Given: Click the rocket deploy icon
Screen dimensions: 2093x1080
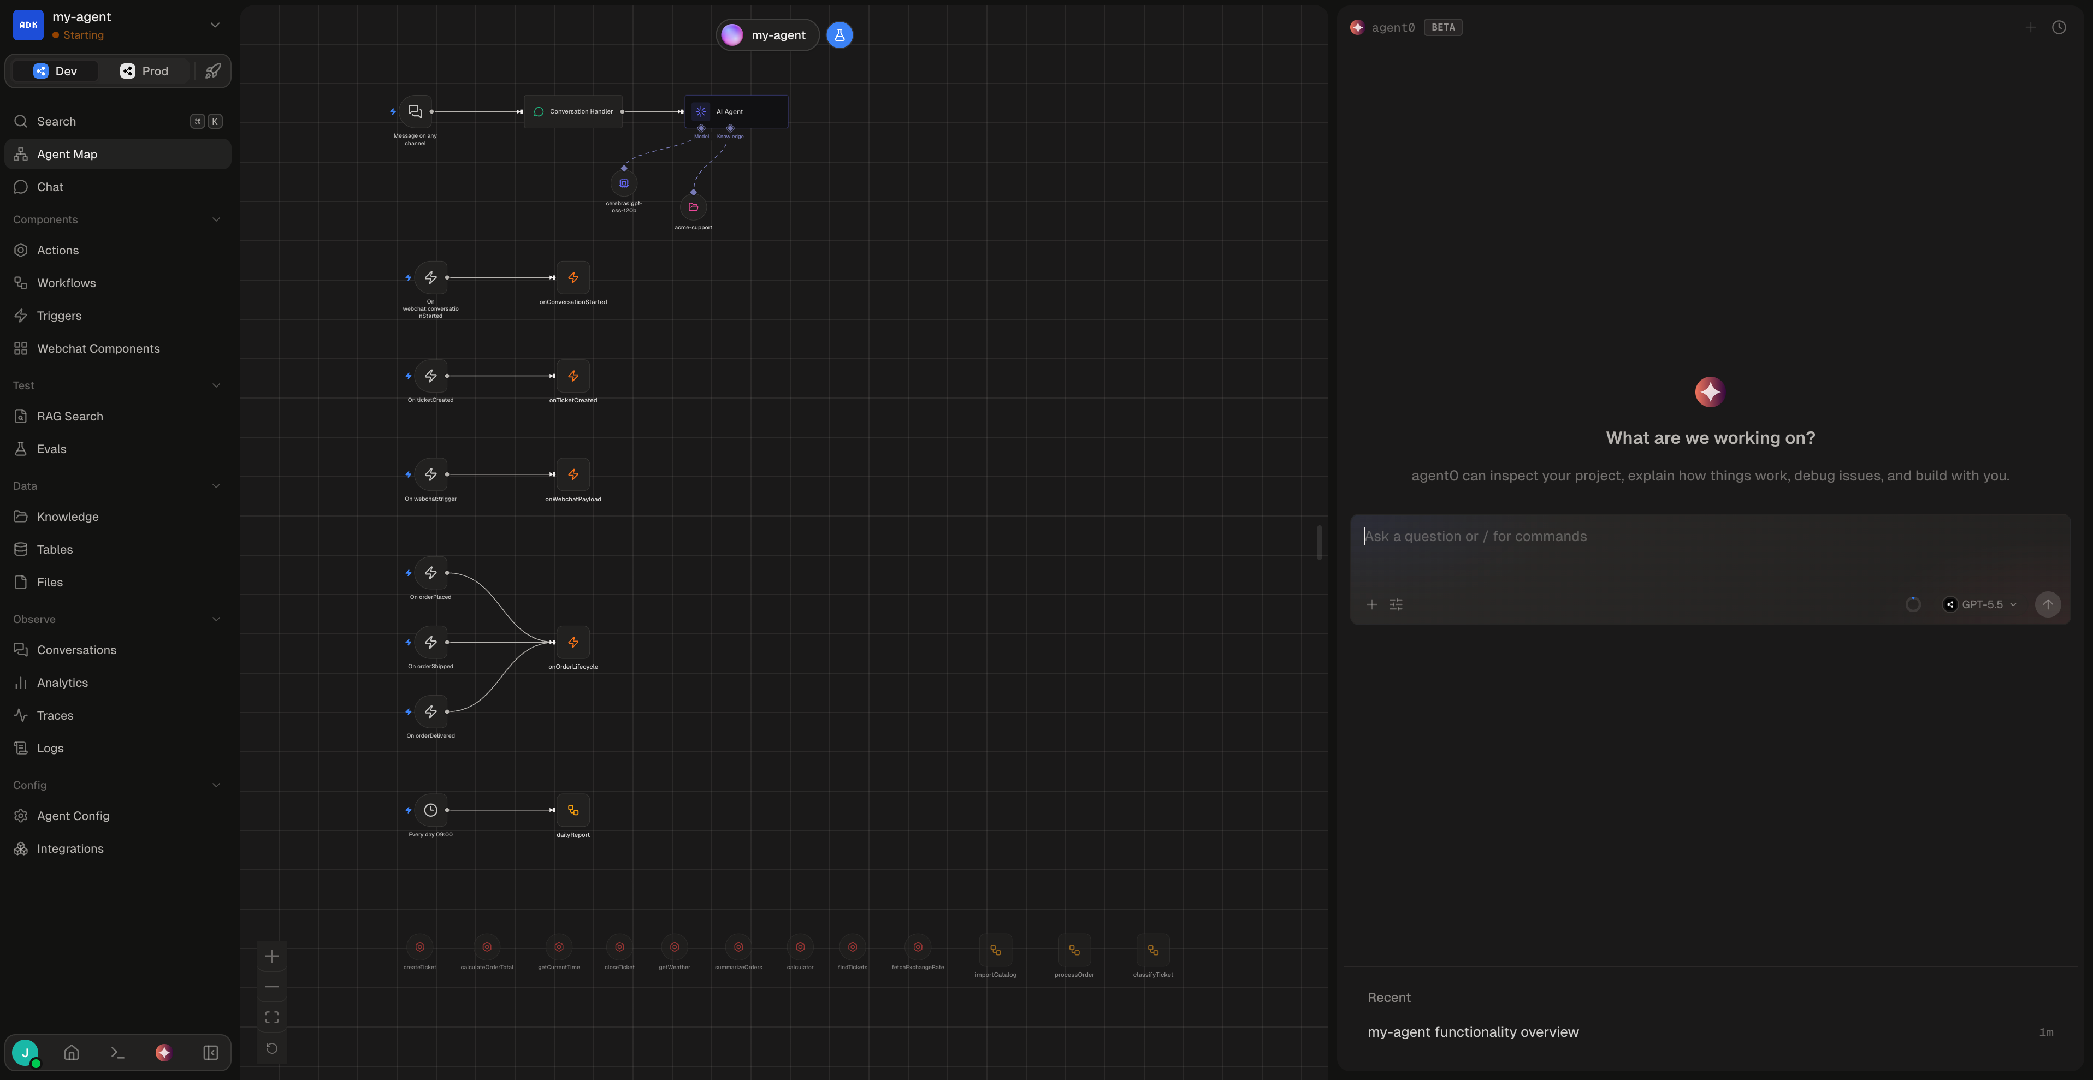Looking at the screenshot, I should [x=213, y=72].
